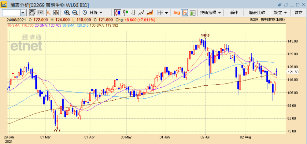The image size is (307, 144).
Task: Select the hand pan tool
Action: coord(32,13)
